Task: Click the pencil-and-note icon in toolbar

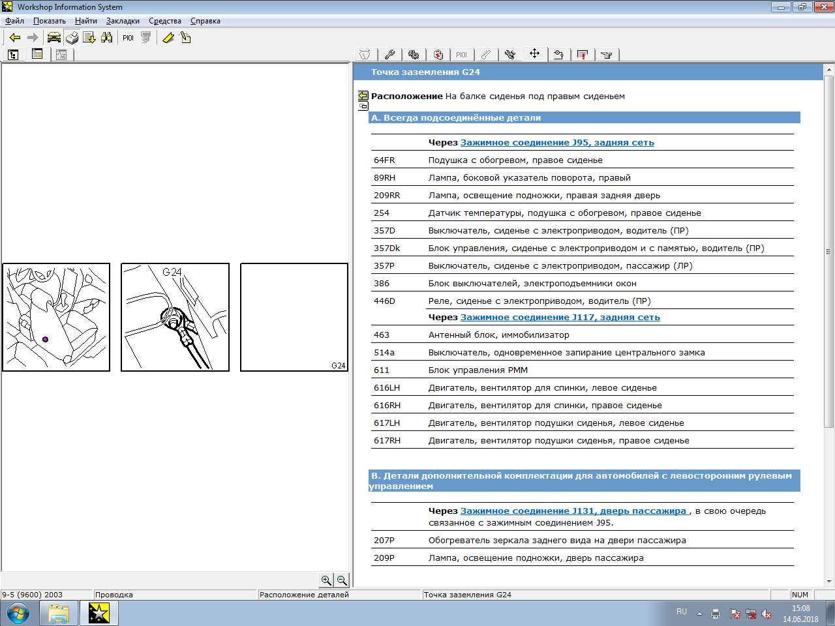Action: coord(186,38)
